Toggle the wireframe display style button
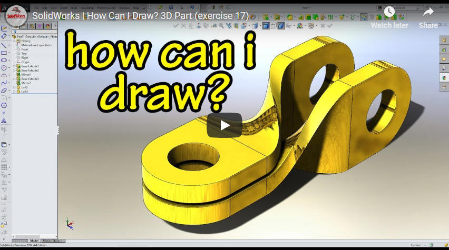The image size is (449, 250). (274, 26)
